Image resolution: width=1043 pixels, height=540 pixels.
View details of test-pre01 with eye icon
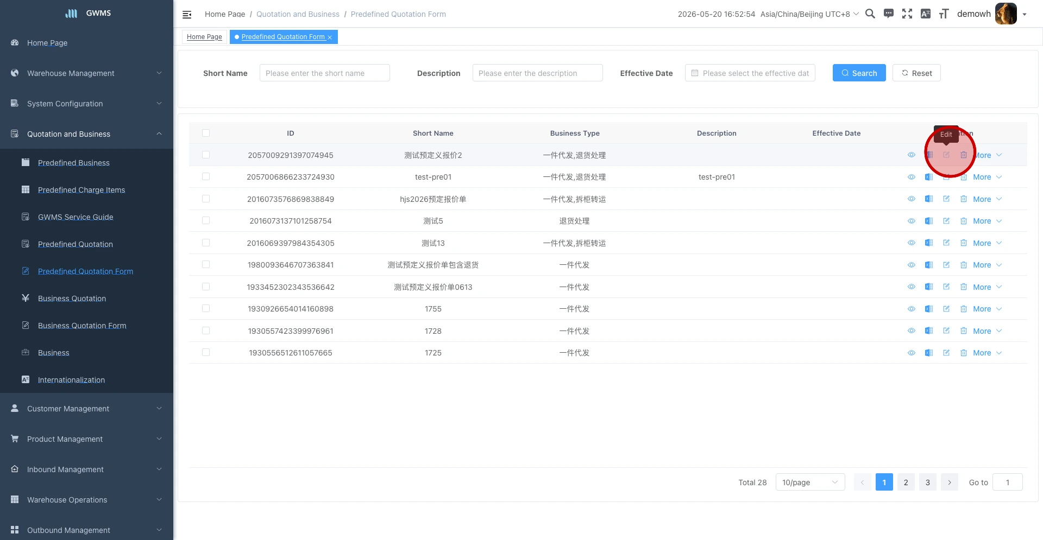912,177
